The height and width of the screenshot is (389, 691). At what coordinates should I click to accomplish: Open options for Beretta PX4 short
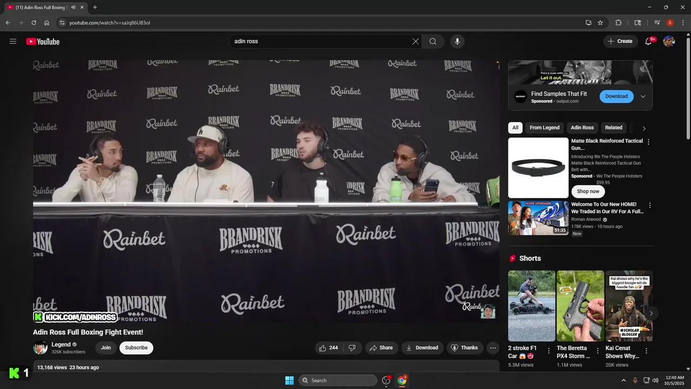598,351
